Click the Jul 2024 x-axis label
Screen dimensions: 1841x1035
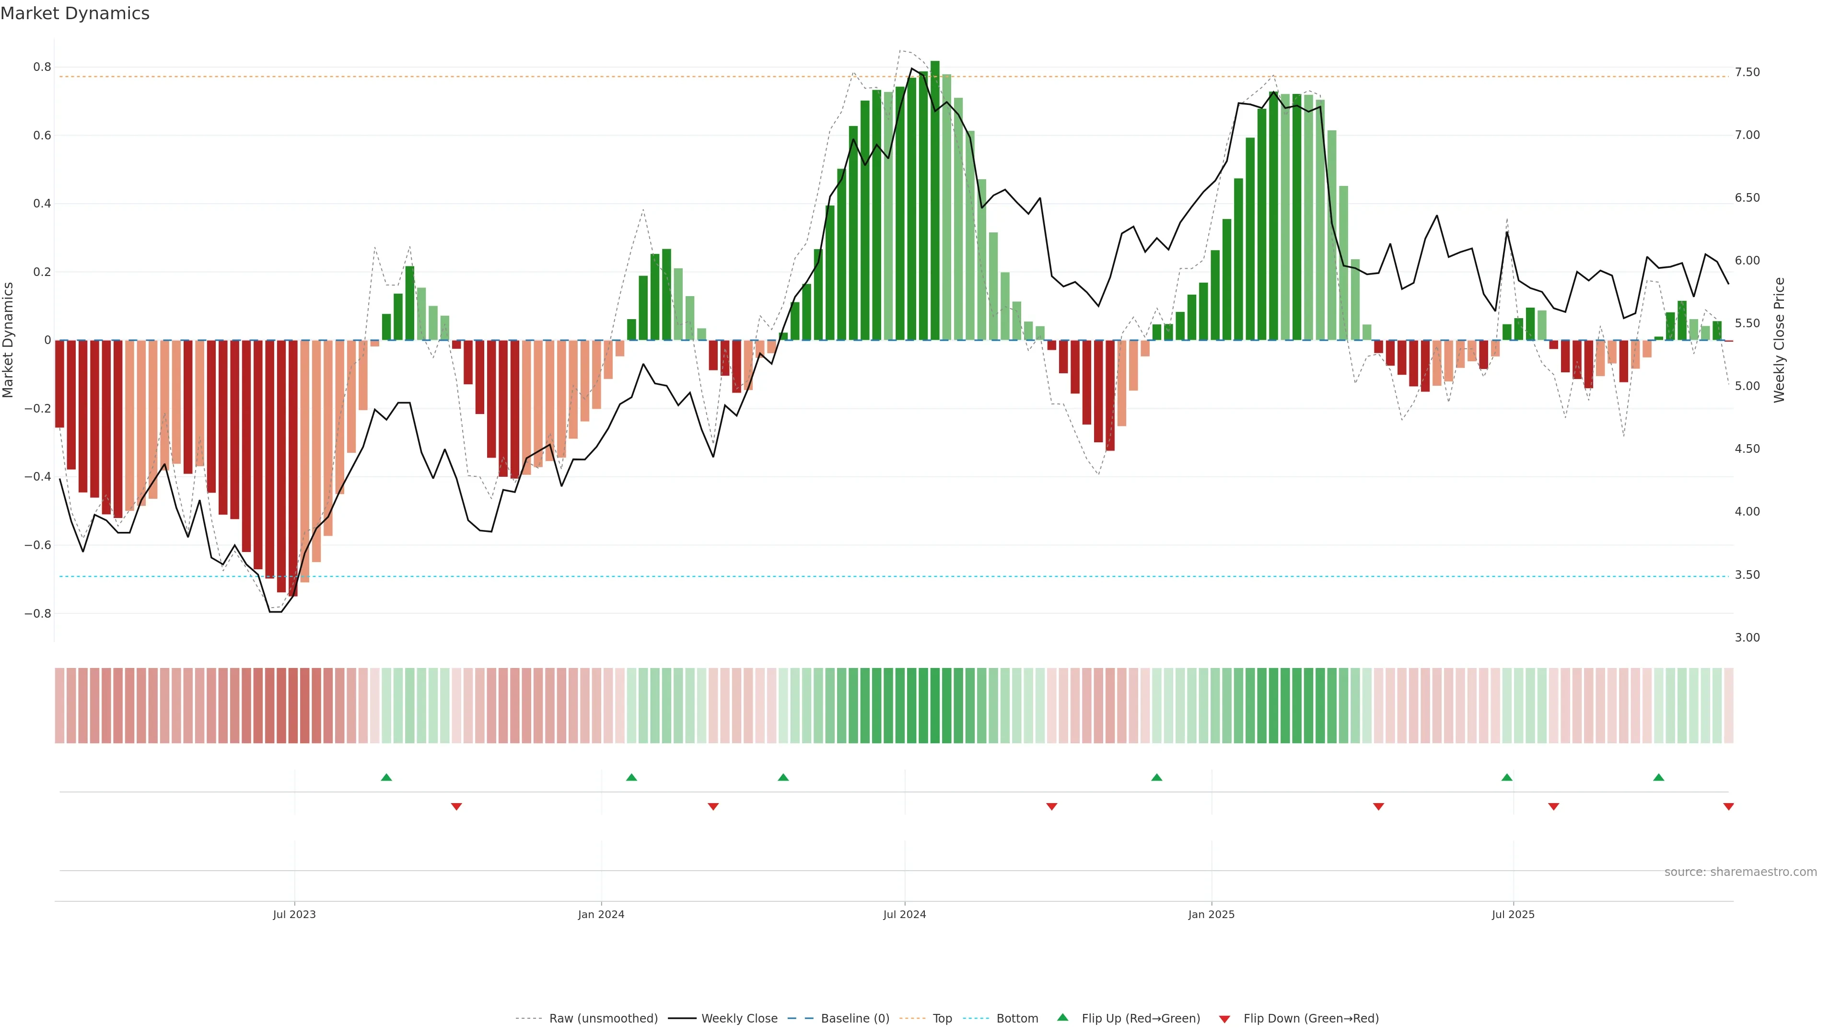click(x=904, y=914)
